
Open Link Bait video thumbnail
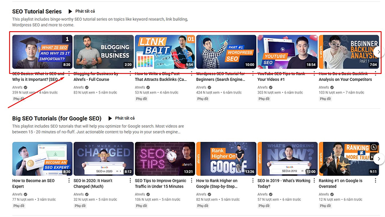165,52
